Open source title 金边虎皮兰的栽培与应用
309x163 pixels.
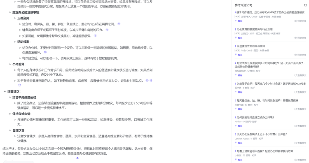click(250, 46)
